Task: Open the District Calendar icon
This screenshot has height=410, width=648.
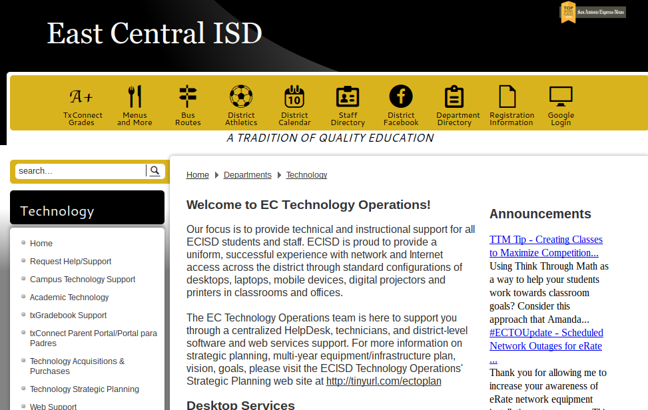Action: click(x=294, y=97)
